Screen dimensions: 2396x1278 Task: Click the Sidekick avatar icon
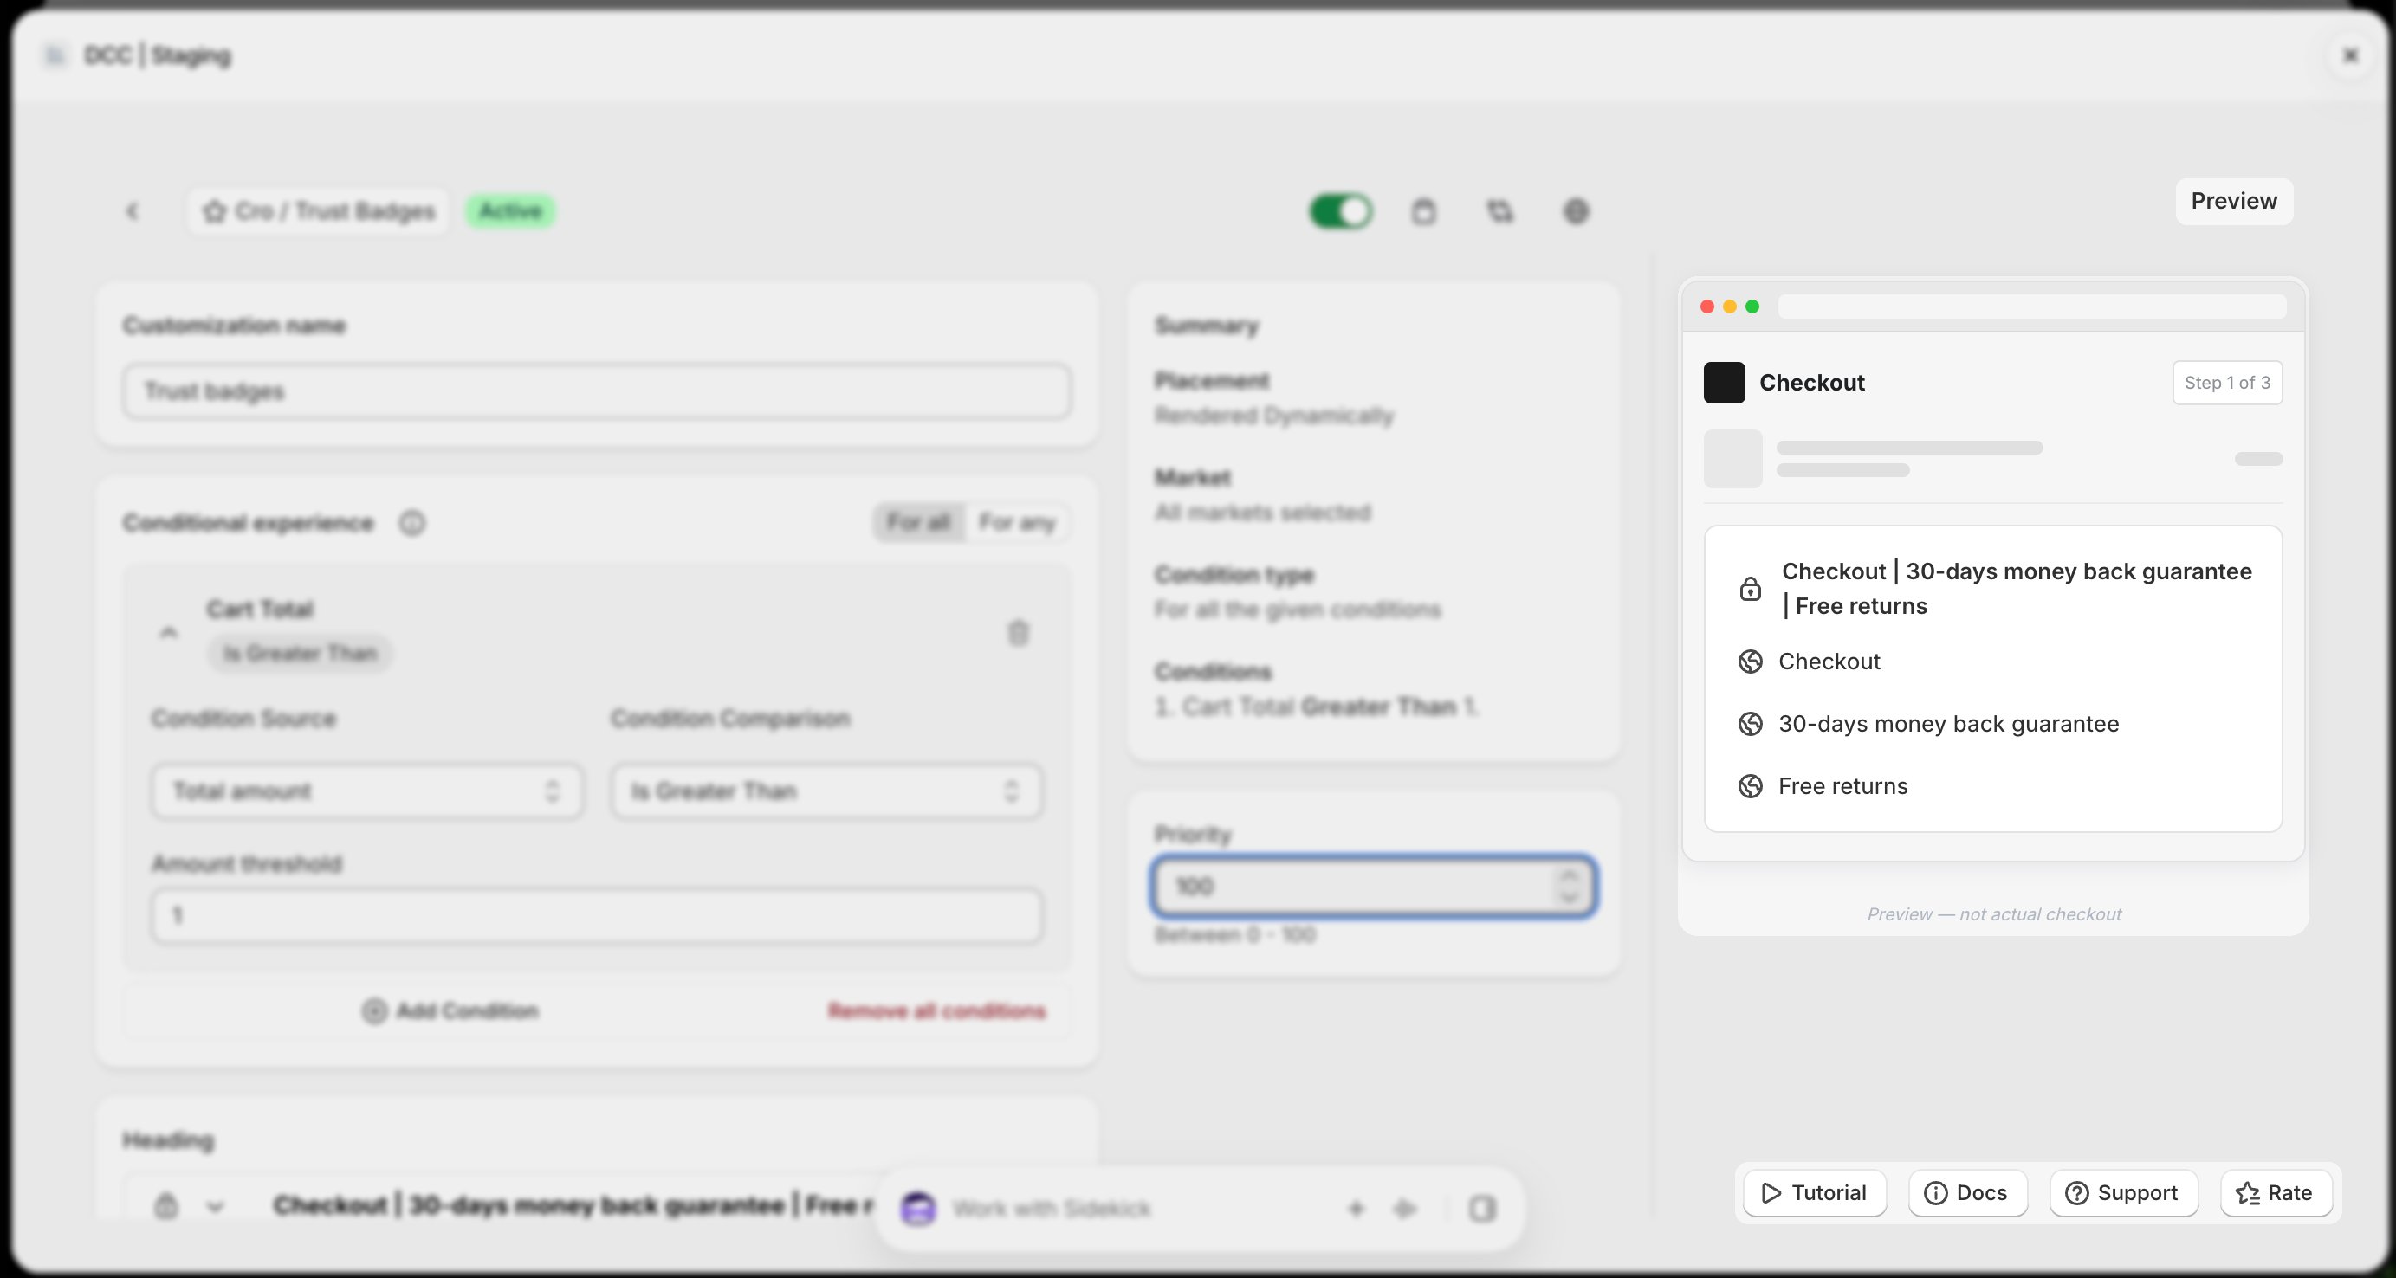tap(918, 1208)
